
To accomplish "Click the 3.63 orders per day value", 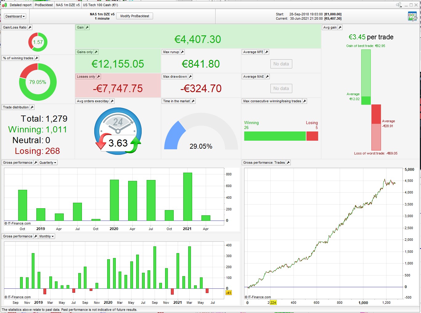I will 118,143.
